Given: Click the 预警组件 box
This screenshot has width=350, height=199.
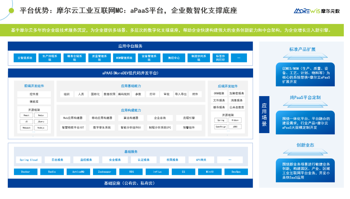Looking at the screenshot, I should point(189,128).
